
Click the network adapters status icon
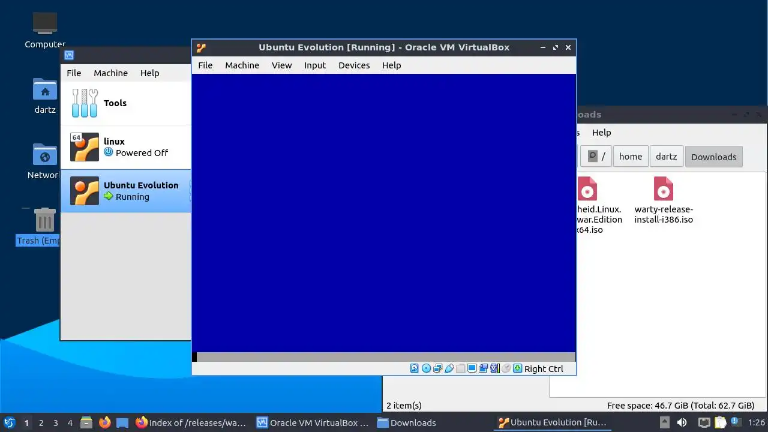[437, 368]
